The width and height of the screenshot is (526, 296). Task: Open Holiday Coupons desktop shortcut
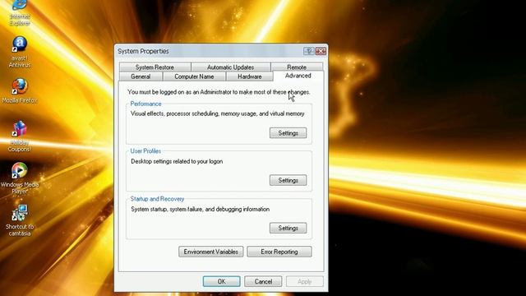click(x=20, y=136)
